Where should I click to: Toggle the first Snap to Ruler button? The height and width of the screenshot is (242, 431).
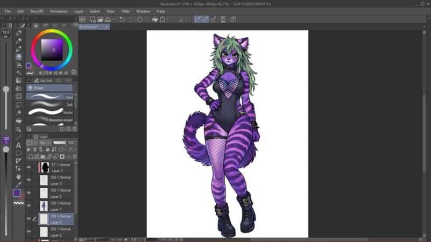(197, 19)
